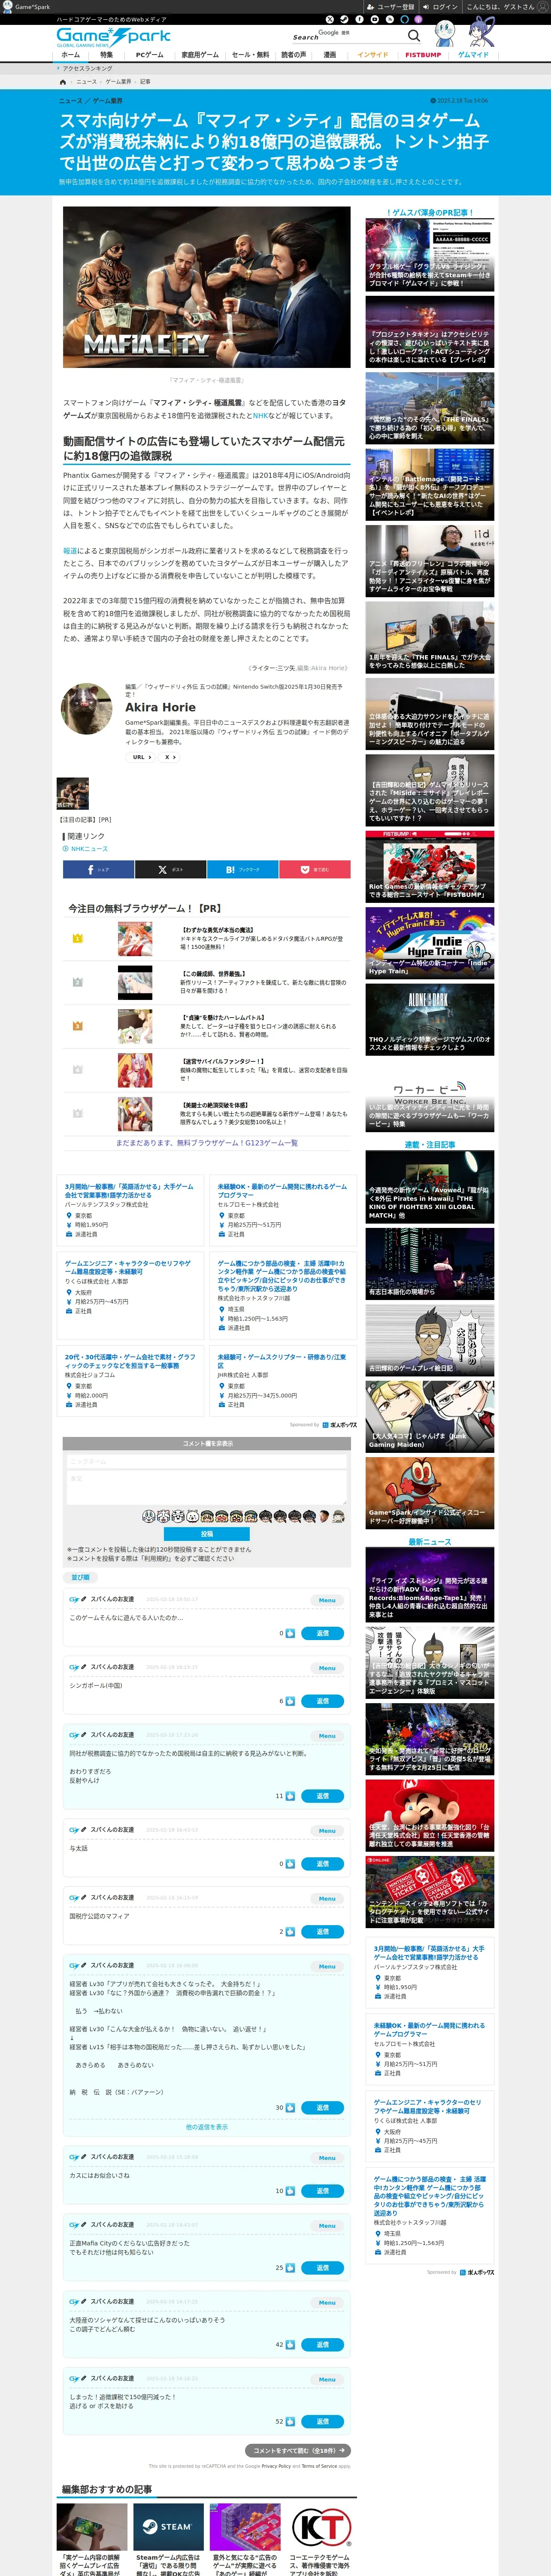This screenshot has width=551, height=2576.
Task: Open the 読者の声 navigation tab
Action: click(293, 55)
